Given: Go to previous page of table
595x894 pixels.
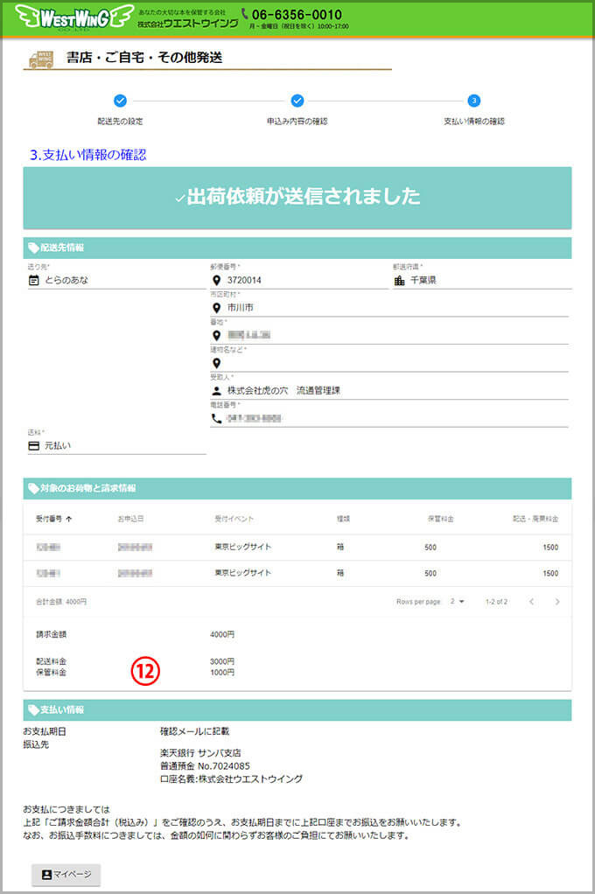Looking at the screenshot, I should tap(530, 602).
